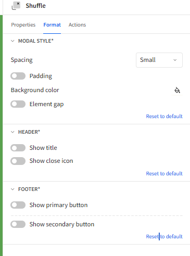The width and height of the screenshot is (190, 256).
Task: Collapse the FOOTER section chevron
Action: (x=12, y=189)
